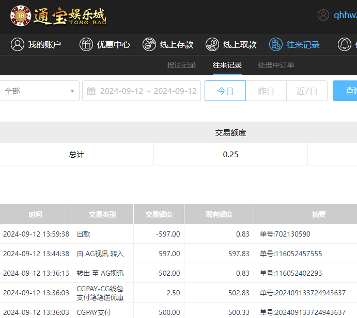Click the blue query button

click(345, 91)
